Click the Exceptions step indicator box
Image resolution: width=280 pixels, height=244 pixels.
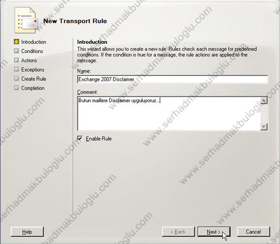point(16,69)
